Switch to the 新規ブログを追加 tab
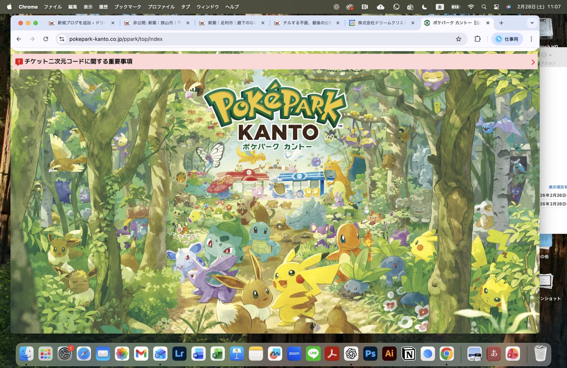567x368 pixels. coord(82,23)
